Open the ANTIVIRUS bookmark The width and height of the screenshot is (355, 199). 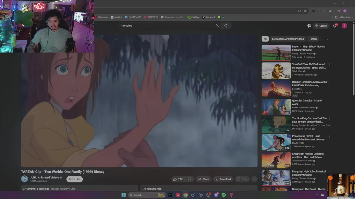pyautogui.click(x=151, y=17)
